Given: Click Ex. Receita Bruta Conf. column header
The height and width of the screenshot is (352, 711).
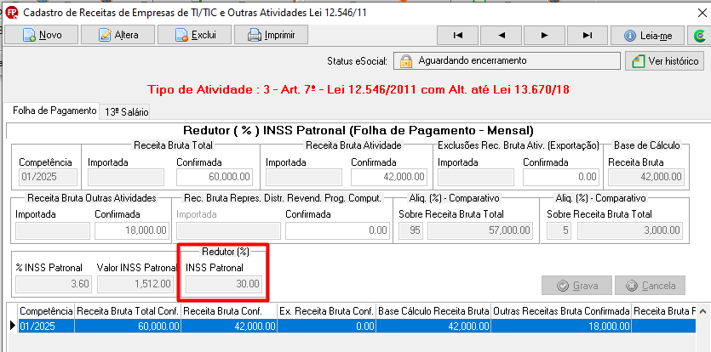Looking at the screenshot, I should click(x=326, y=311).
